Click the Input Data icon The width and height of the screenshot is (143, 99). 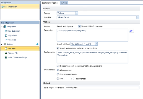[6, 35]
